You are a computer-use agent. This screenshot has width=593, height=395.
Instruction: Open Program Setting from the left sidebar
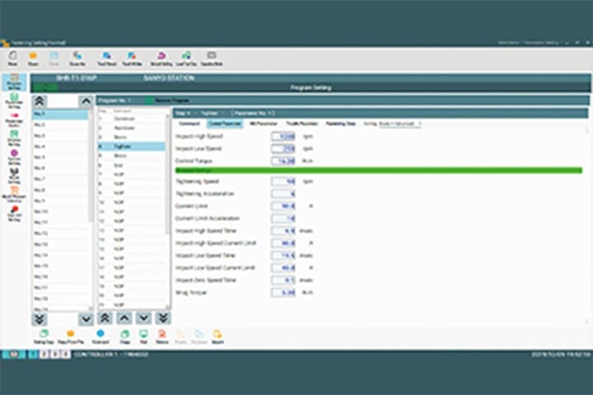[14, 83]
